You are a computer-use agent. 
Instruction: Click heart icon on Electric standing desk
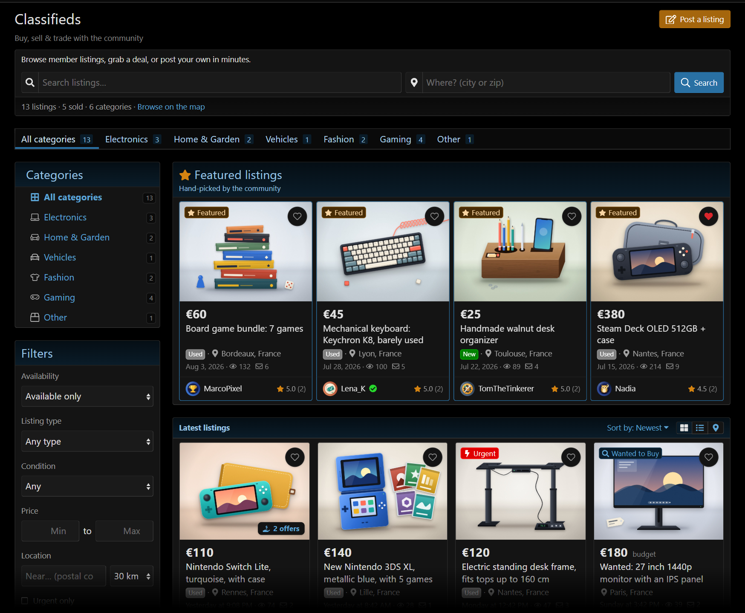pos(571,457)
